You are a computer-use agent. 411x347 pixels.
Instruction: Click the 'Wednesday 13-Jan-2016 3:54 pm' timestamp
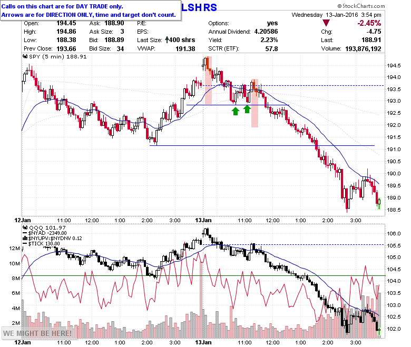(x=336, y=15)
